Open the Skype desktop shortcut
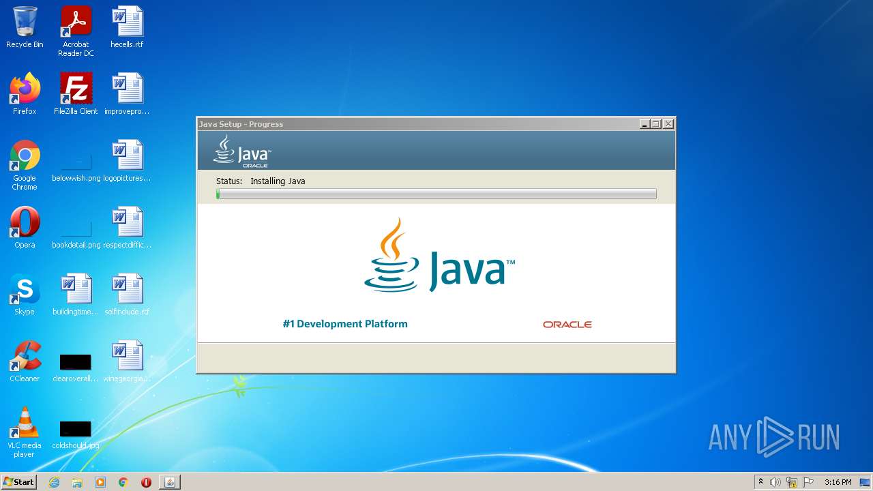This screenshot has height=491, width=873. [x=25, y=295]
